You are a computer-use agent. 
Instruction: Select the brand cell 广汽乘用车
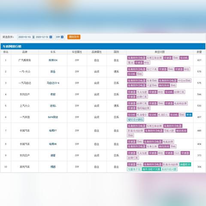point(25,60)
